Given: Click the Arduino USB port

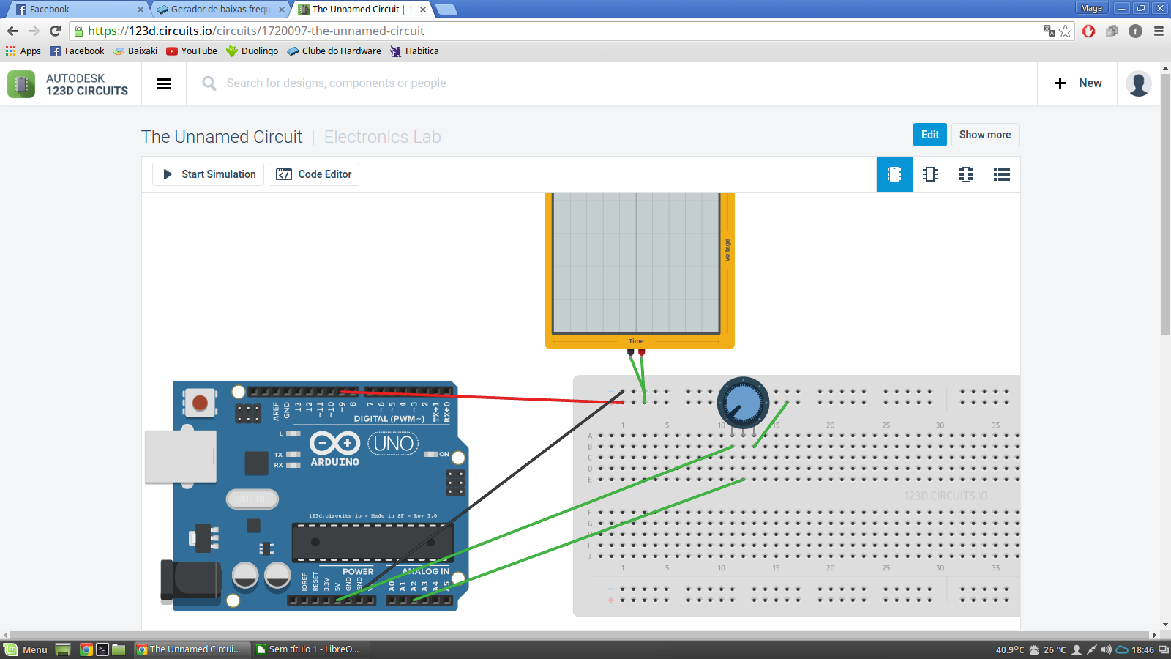Looking at the screenshot, I should coord(181,457).
